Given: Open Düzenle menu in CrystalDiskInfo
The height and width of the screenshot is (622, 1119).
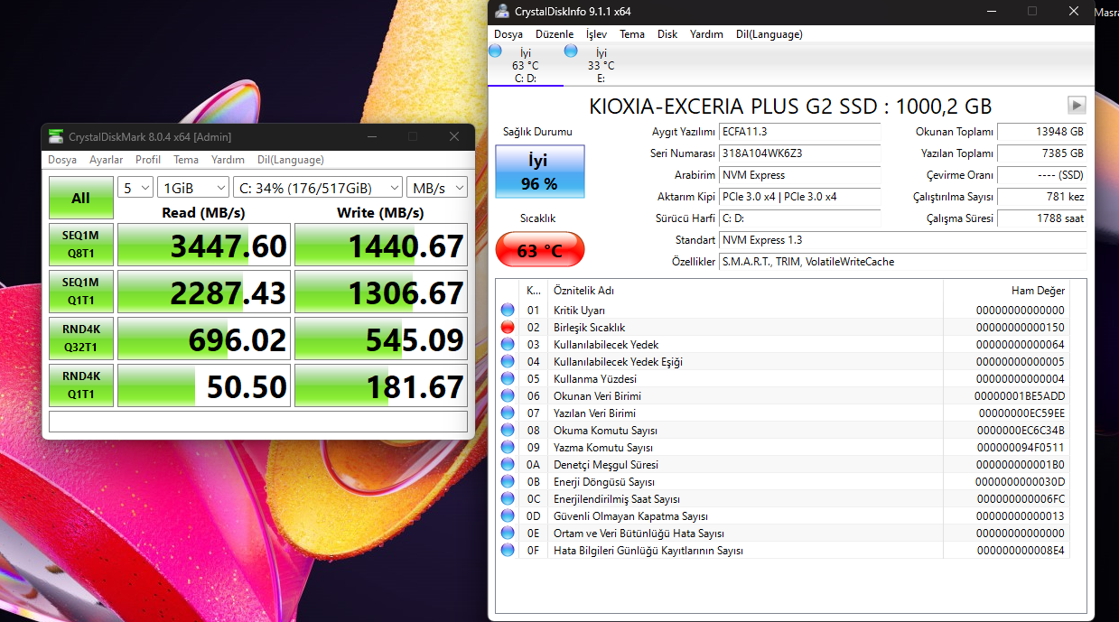Looking at the screenshot, I should (x=555, y=34).
